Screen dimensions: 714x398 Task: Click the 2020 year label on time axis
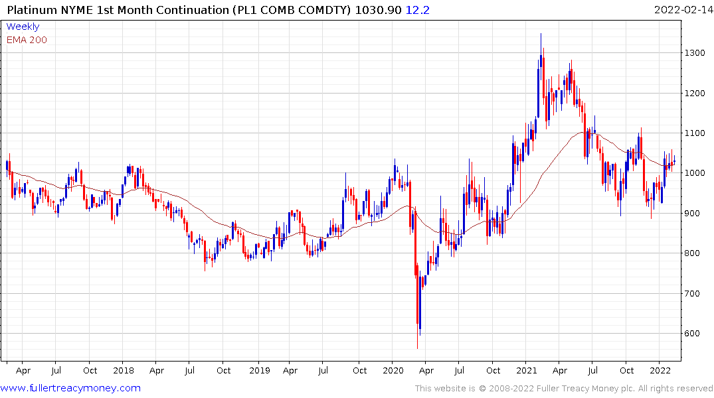pos(393,371)
